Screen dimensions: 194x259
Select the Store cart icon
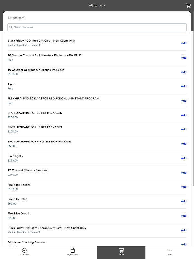pos(121,250)
